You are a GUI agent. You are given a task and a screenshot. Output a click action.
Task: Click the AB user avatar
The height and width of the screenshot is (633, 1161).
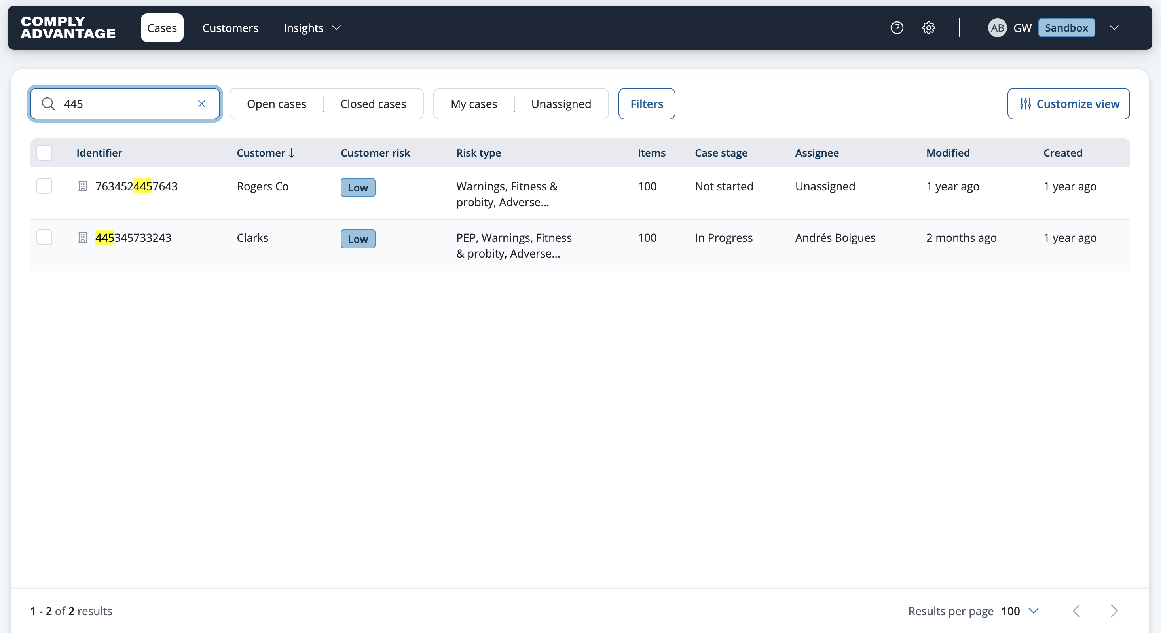coord(997,28)
